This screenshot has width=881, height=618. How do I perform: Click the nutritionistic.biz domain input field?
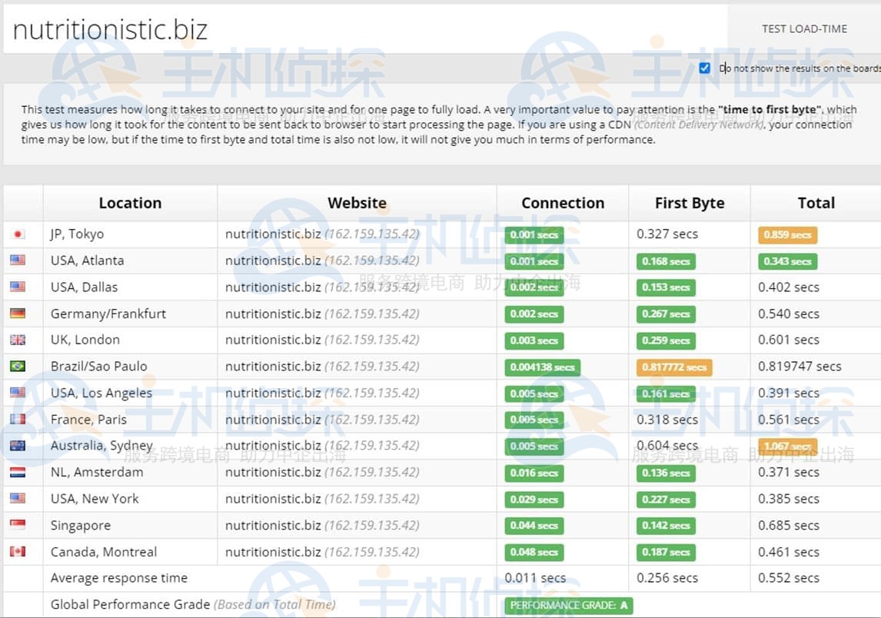pyautogui.click(x=361, y=30)
